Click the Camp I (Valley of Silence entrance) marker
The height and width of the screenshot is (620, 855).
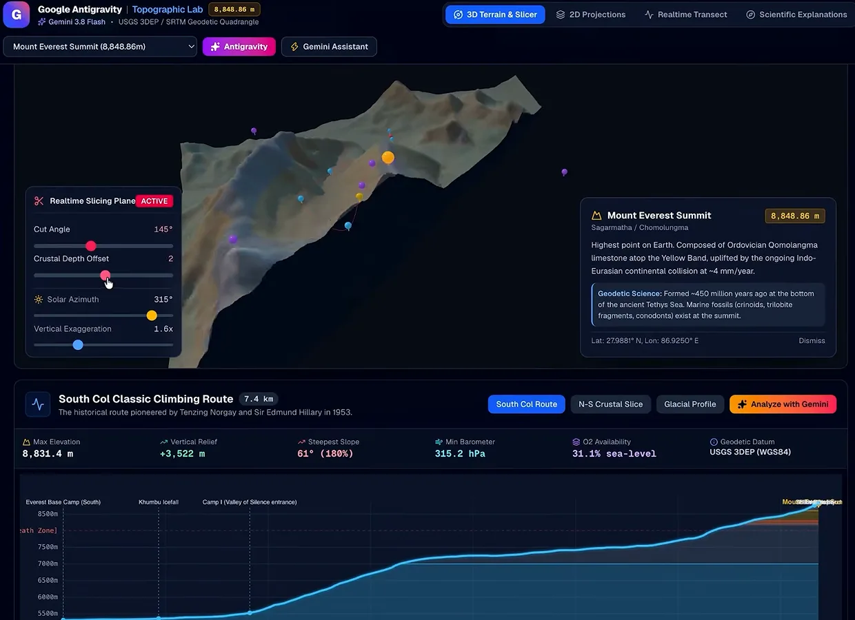(x=250, y=502)
